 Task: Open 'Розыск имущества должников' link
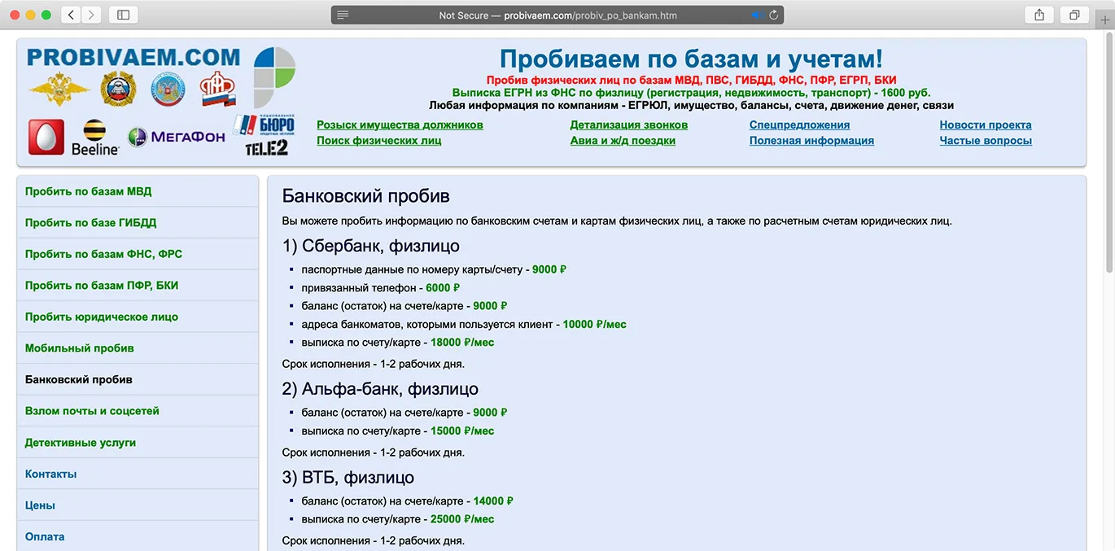400,125
